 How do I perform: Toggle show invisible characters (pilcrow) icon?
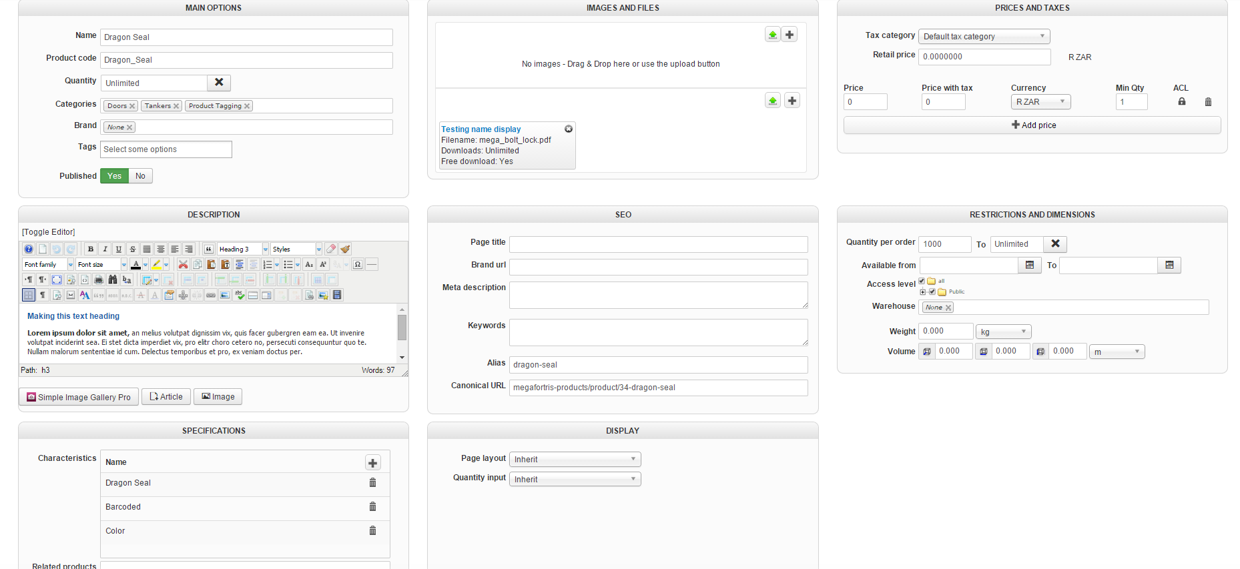(43, 295)
